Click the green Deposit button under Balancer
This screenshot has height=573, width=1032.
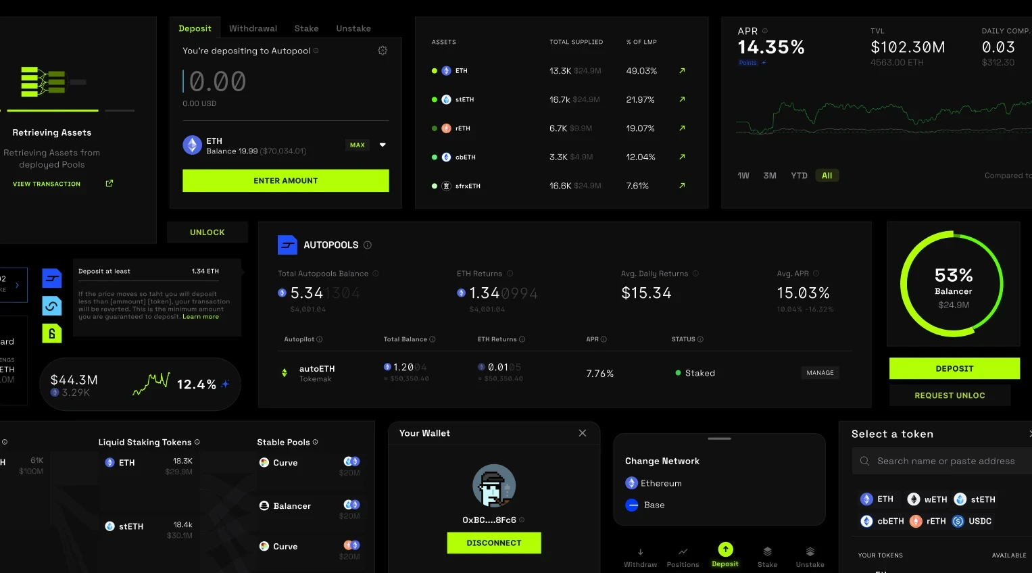pos(954,368)
